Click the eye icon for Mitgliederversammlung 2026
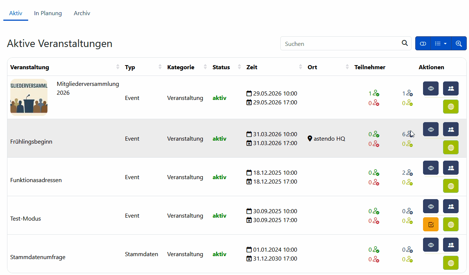Screen dimensions: 469x275 430,88
